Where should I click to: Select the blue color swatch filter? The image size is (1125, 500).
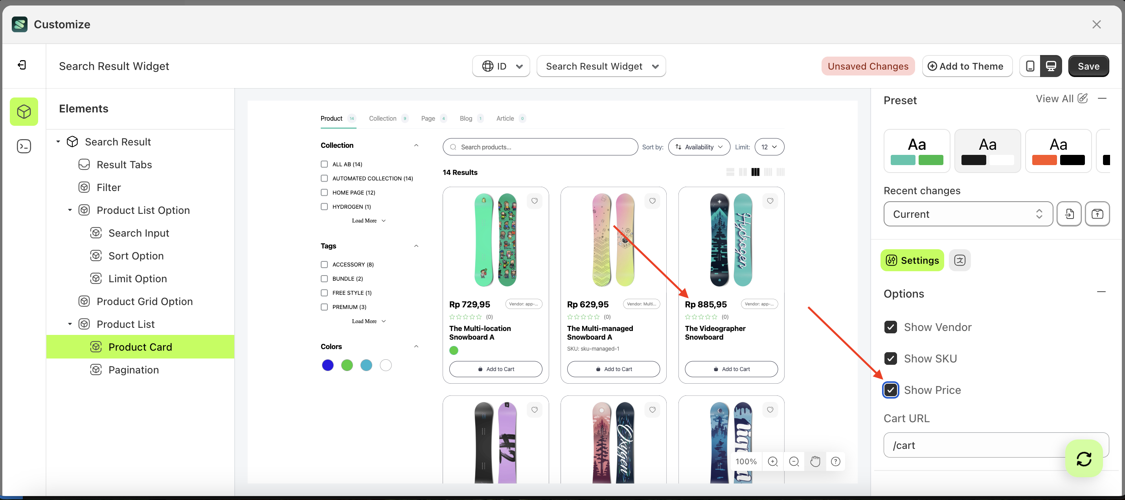pos(327,365)
